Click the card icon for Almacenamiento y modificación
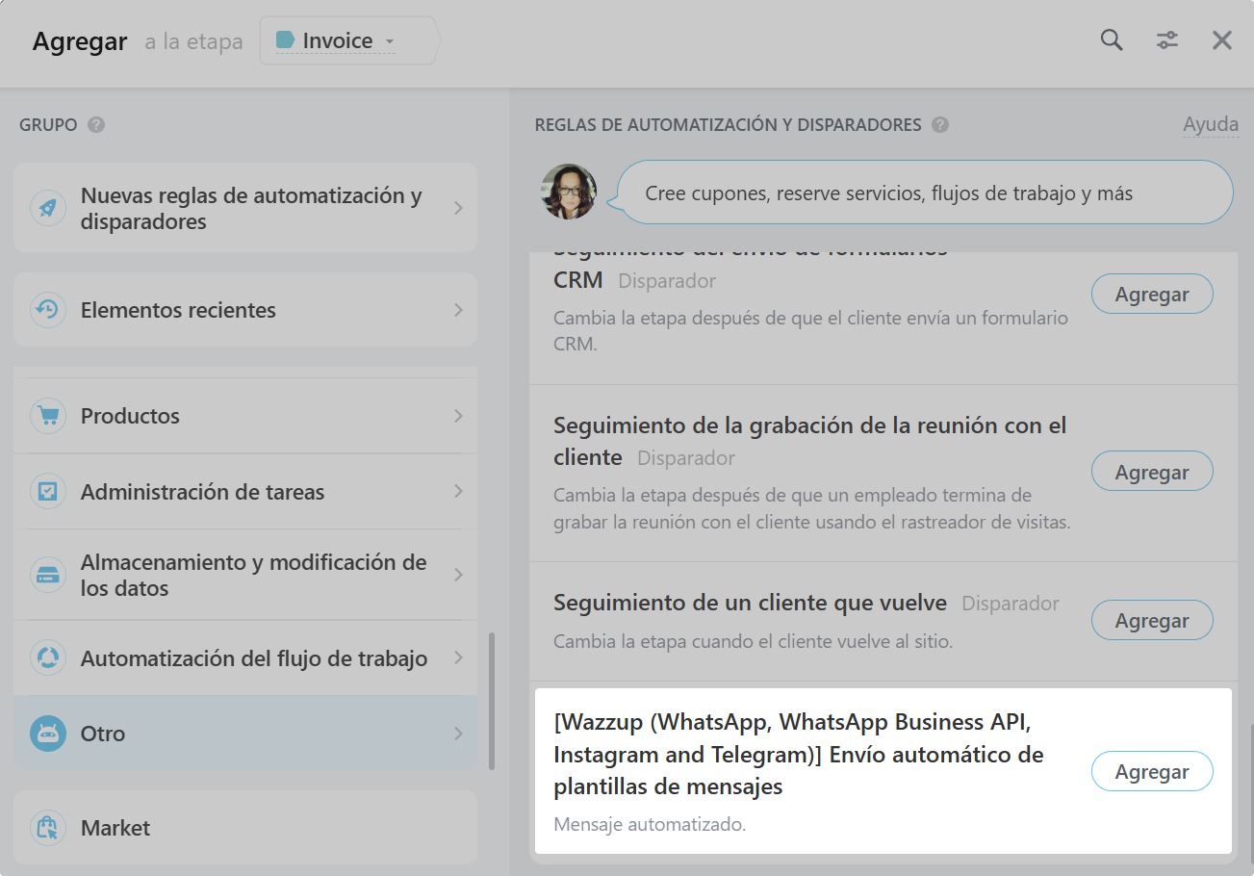The width and height of the screenshot is (1254, 876). [48, 575]
